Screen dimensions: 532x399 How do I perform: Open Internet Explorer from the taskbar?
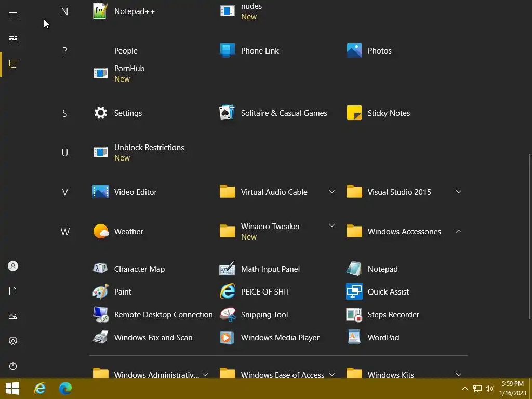tap(40, 389)
